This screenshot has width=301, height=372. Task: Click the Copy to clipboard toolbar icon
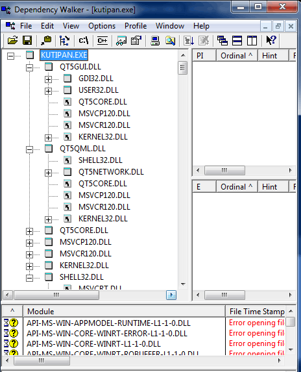point(46,40)
